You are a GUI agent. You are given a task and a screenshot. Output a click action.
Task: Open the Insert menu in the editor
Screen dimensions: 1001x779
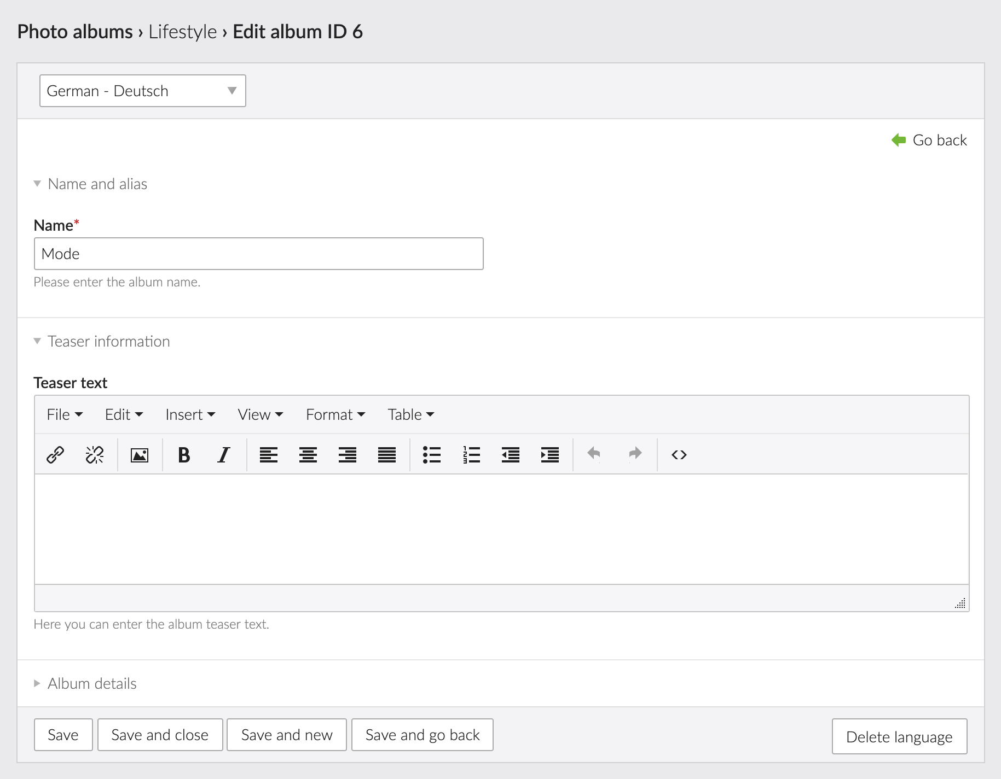190,415
